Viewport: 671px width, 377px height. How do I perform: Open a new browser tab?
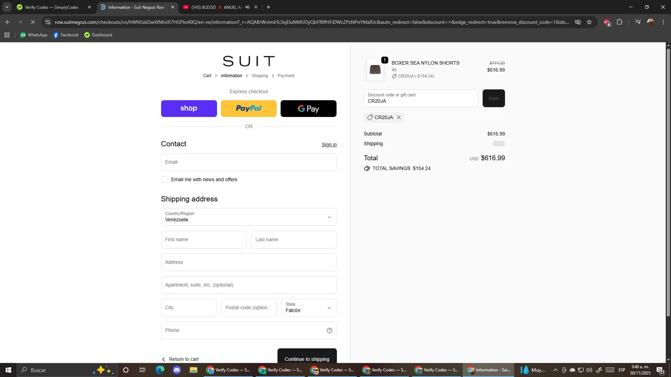tap(268, 7)
